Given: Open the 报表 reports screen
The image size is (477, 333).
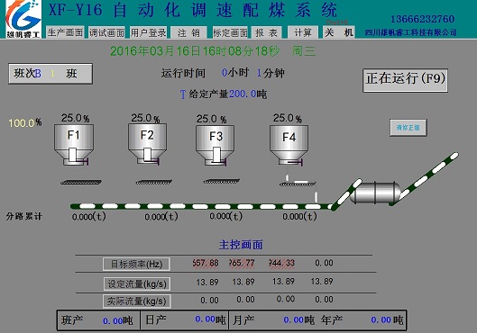Looking at the screenshot, I should pyautogui.click(x=267, y=32).
